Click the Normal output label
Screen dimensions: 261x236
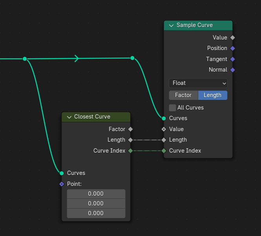[218, 70]
